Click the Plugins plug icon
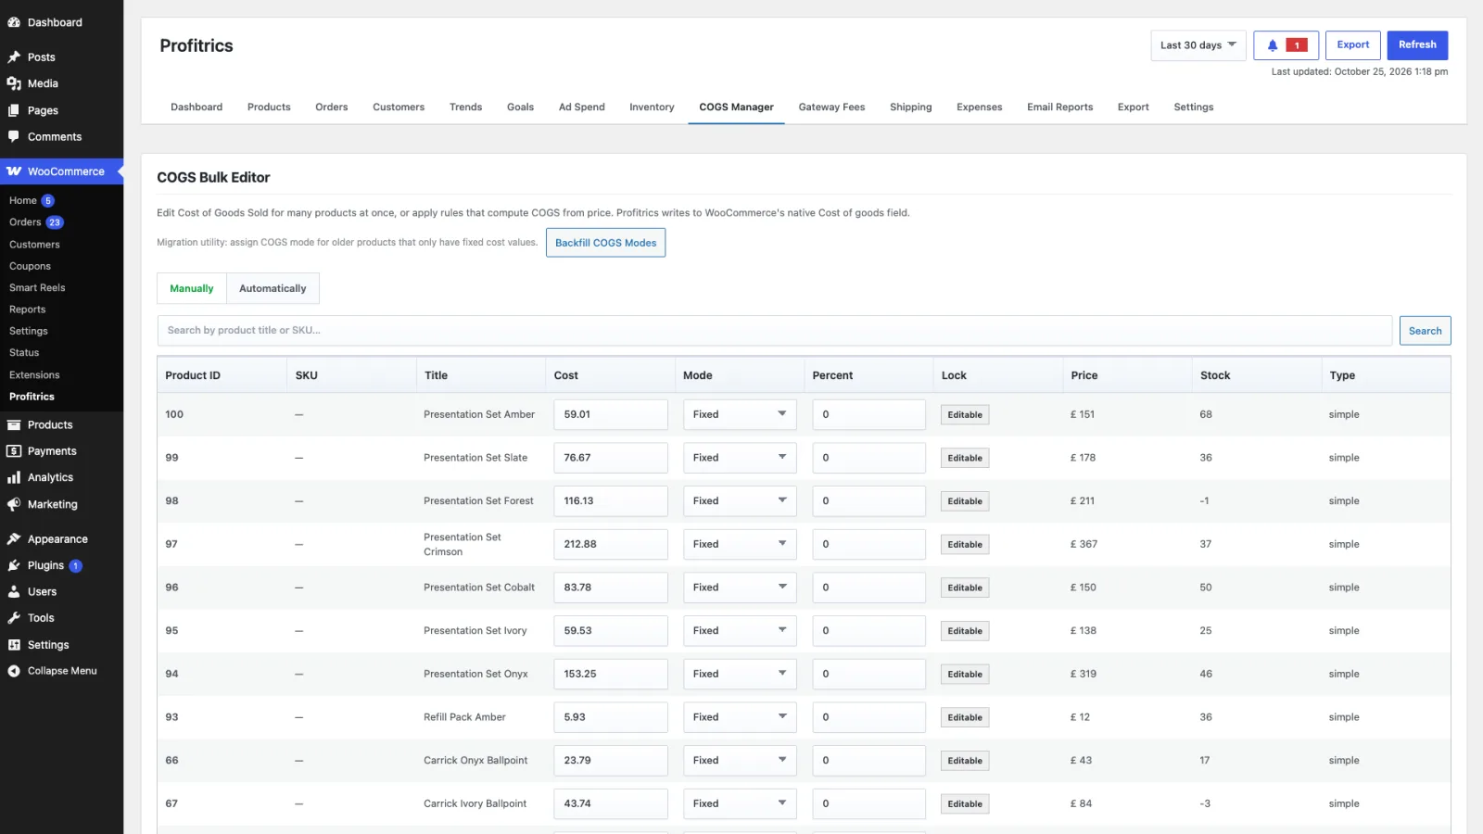This screenshot has width=1483, height=834. 14,565
